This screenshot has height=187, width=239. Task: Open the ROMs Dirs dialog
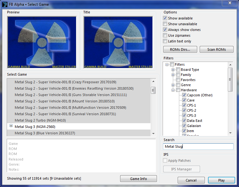(180, 49)
